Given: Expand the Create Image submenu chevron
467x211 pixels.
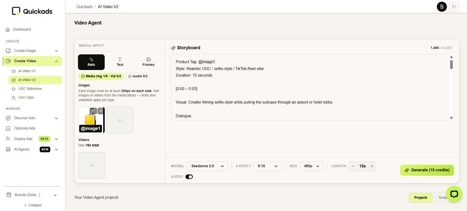Looking at the screenshot, I should 56,51.
